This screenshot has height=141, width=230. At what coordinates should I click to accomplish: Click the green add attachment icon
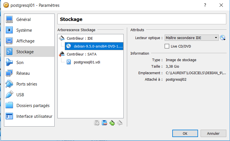click(x=112, y=123)
